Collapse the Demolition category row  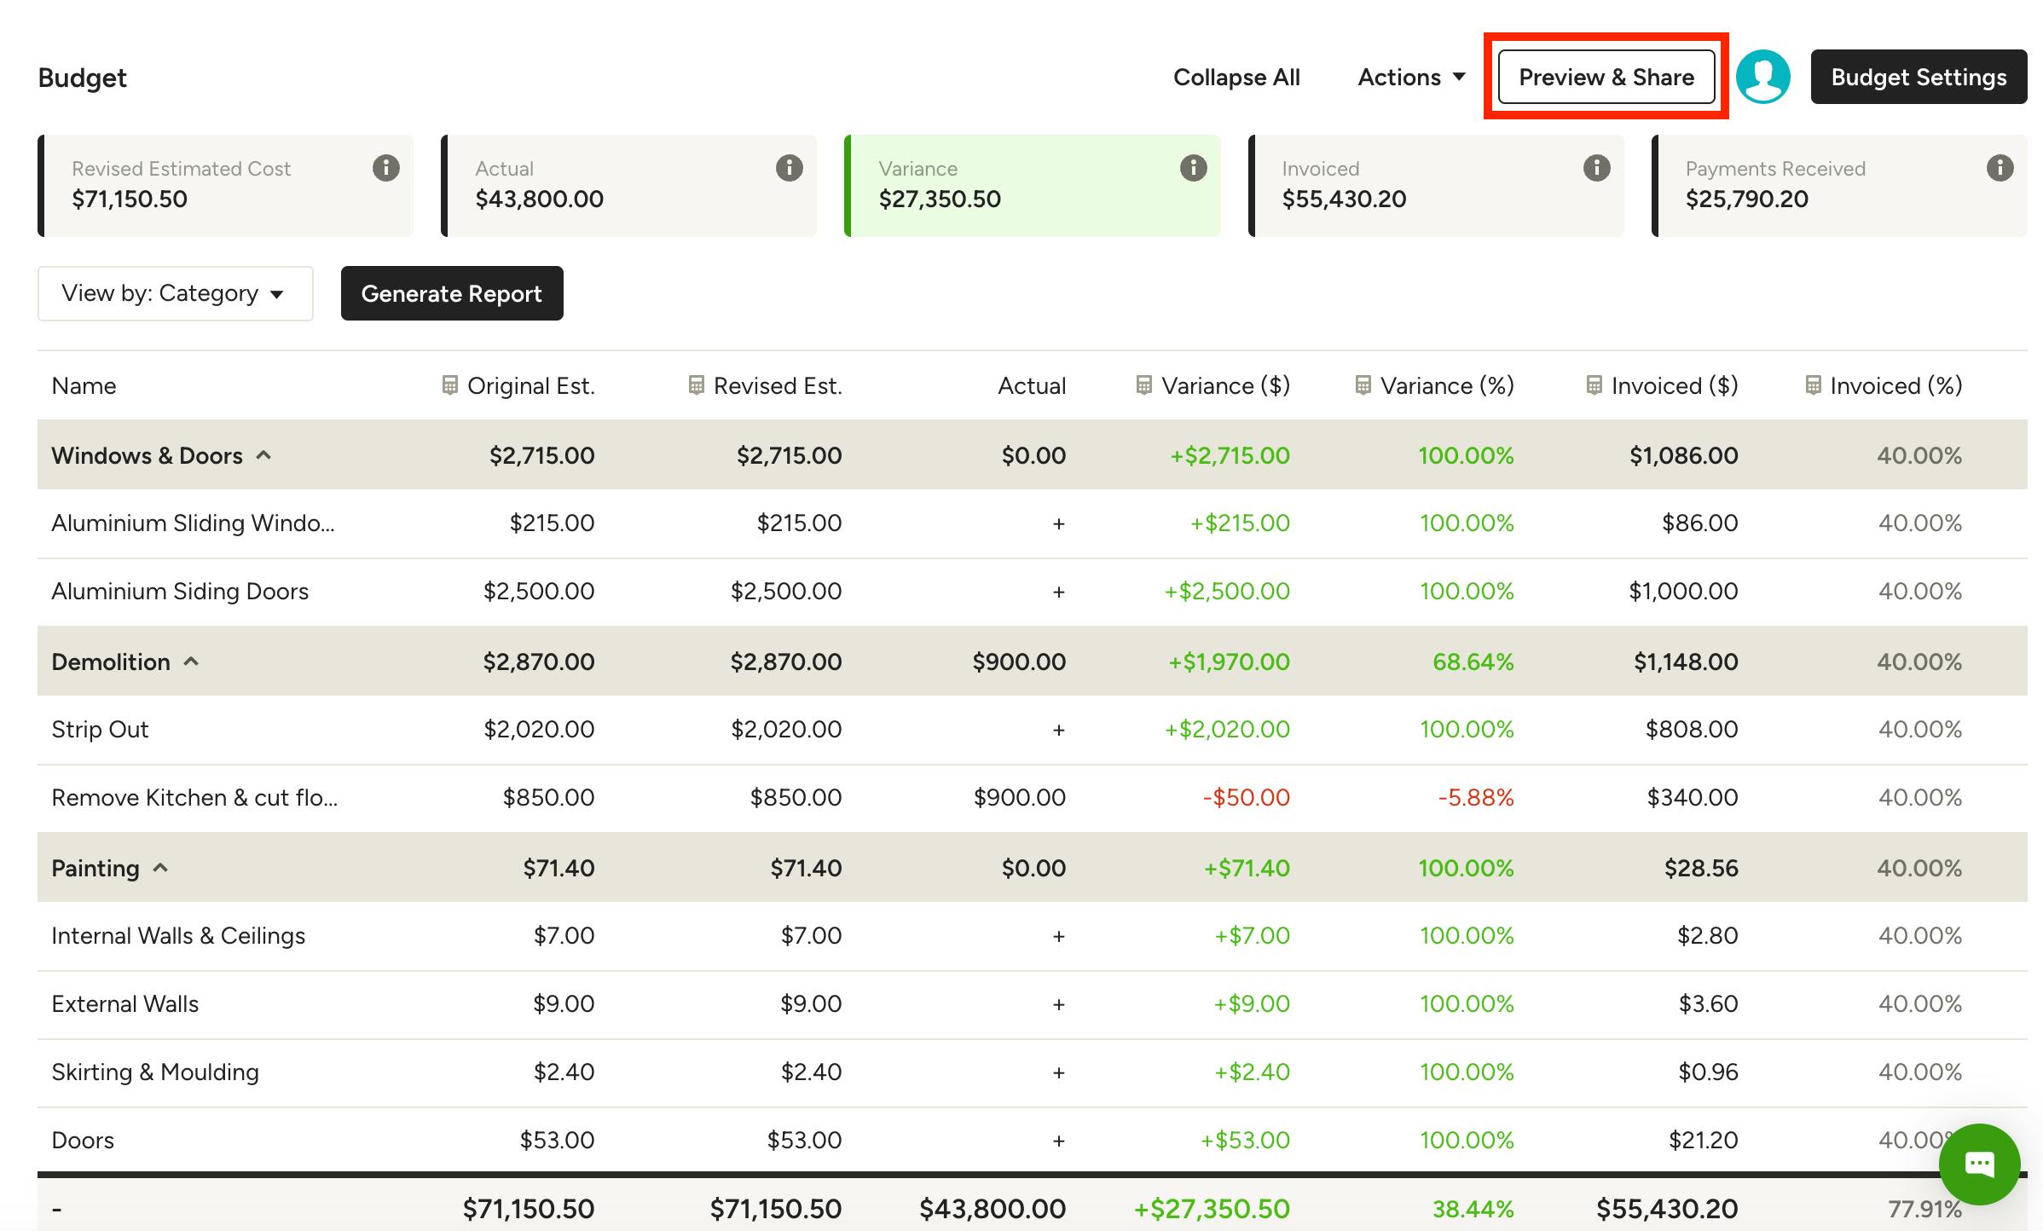[x=192, y=662]
